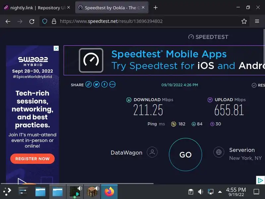
Task: Click the upload latency icon near 30
Action: (212, 124)
